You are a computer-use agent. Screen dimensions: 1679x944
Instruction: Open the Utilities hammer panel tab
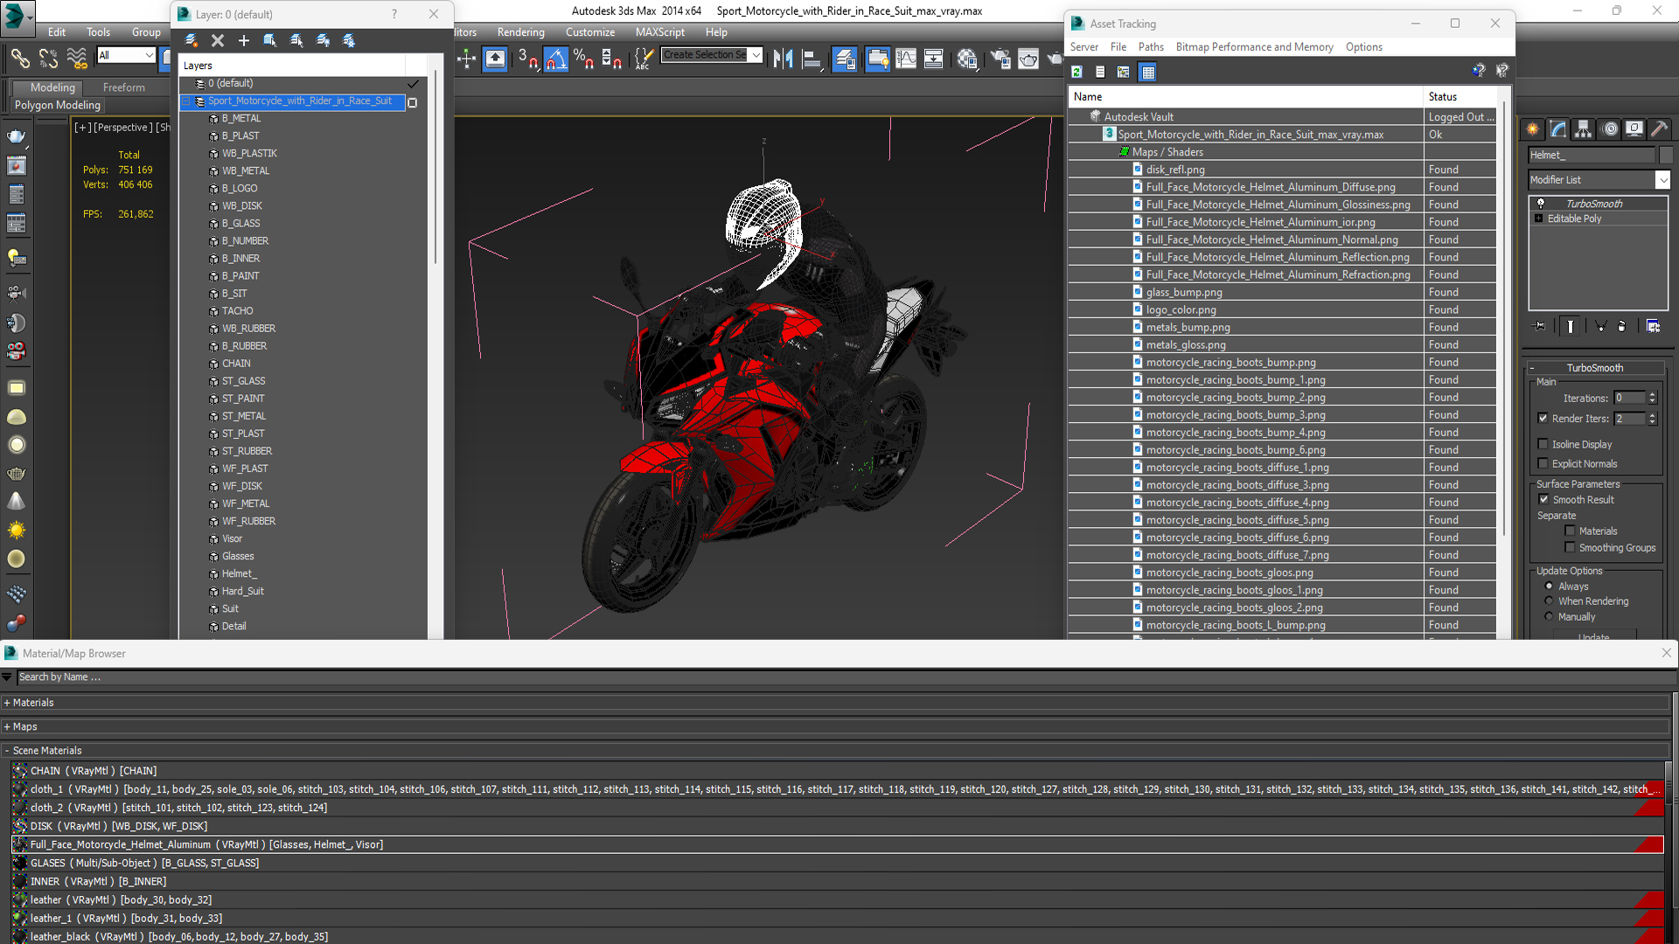tap(1660, 129)
